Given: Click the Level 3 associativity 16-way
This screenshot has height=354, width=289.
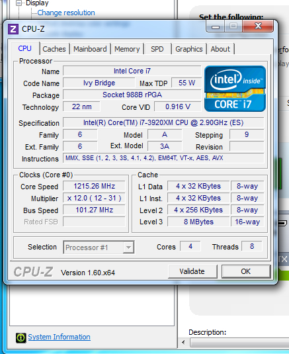Looking at the screenshot, I should pyautogui.click(x=247, y=222).
